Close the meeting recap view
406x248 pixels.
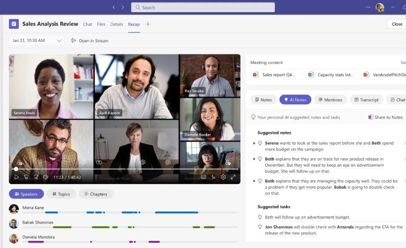coord(397,24)
